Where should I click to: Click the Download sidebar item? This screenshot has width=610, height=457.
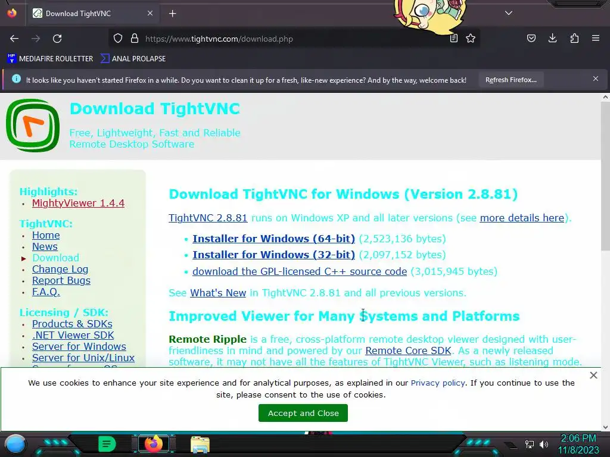(x=55, y=258)
